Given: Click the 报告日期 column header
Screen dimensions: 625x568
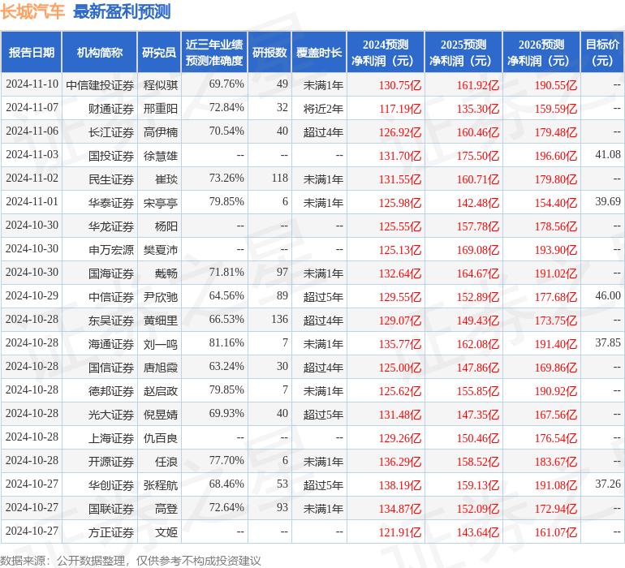Looking at the screenshot, I should [32, 52].
